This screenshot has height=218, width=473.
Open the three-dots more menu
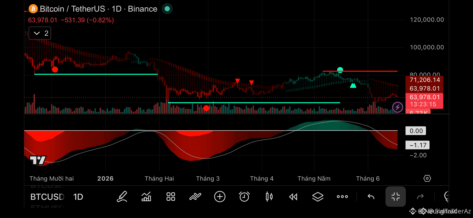342,197
